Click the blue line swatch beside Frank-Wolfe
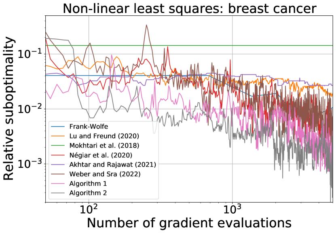This screenshot has height=233, width=336. pos(58,127)
